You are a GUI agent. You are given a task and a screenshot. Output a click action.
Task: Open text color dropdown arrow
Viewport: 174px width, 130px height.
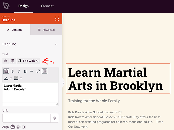11,78
